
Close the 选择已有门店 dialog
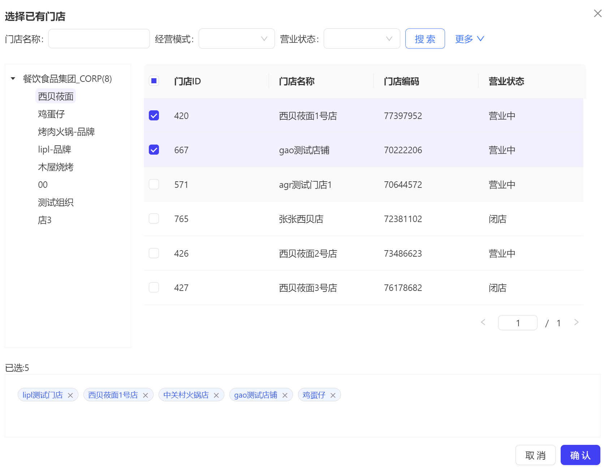[x=597, y=14]
